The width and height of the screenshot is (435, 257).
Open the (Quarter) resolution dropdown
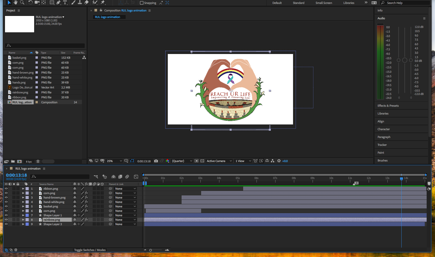click(182, 161)
